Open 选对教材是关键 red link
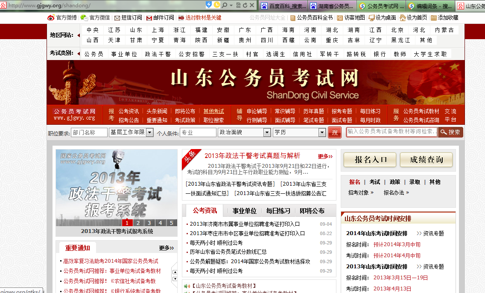The width and height of the screenshot is (485, 293). point(203,18)
